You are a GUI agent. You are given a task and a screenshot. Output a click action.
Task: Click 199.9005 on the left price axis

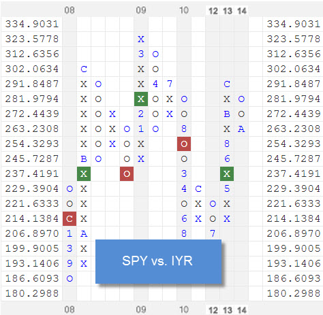(x=32, y=248)
